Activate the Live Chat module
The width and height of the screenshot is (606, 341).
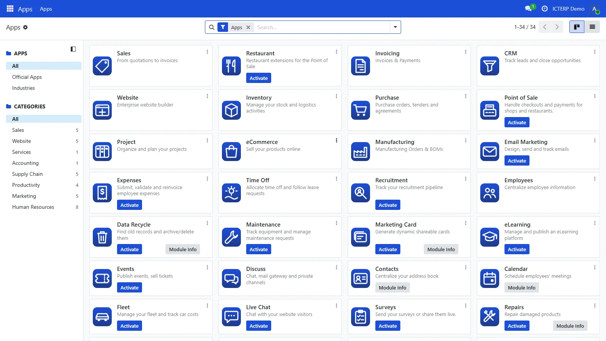[x=259, y=326]
